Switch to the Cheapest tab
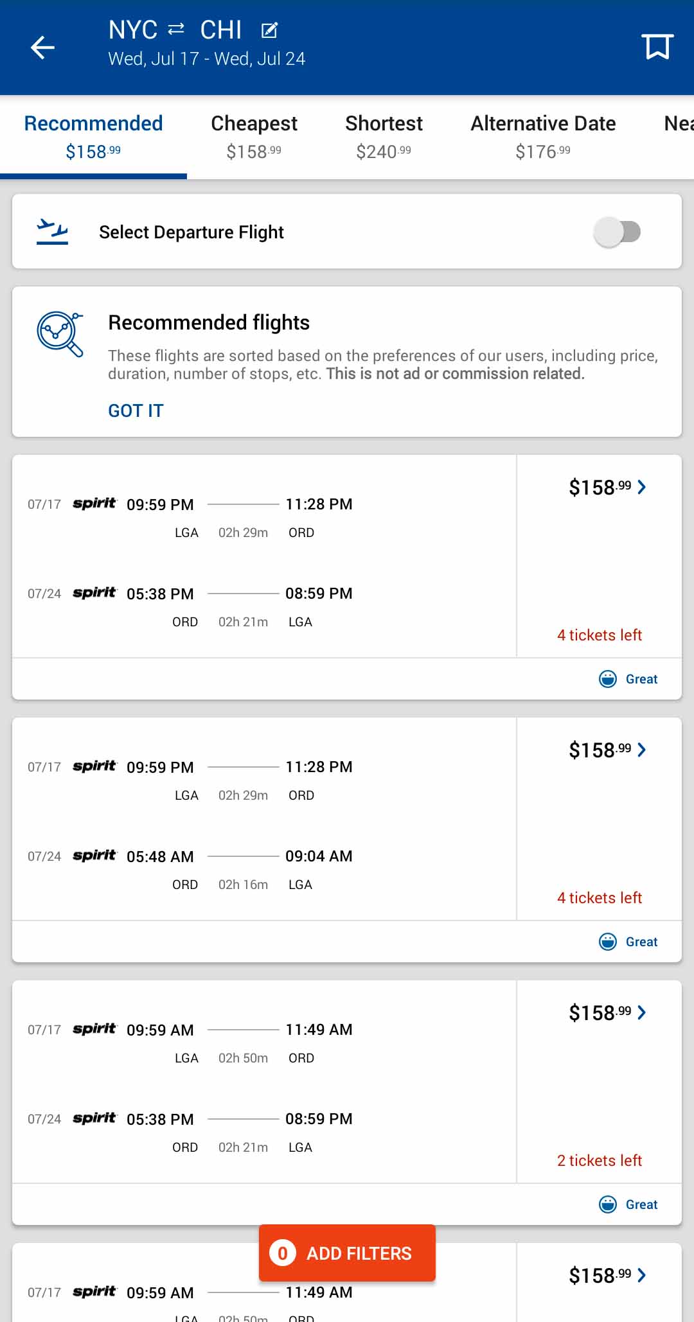The image size is (694, 1322). tap(254, 136)
